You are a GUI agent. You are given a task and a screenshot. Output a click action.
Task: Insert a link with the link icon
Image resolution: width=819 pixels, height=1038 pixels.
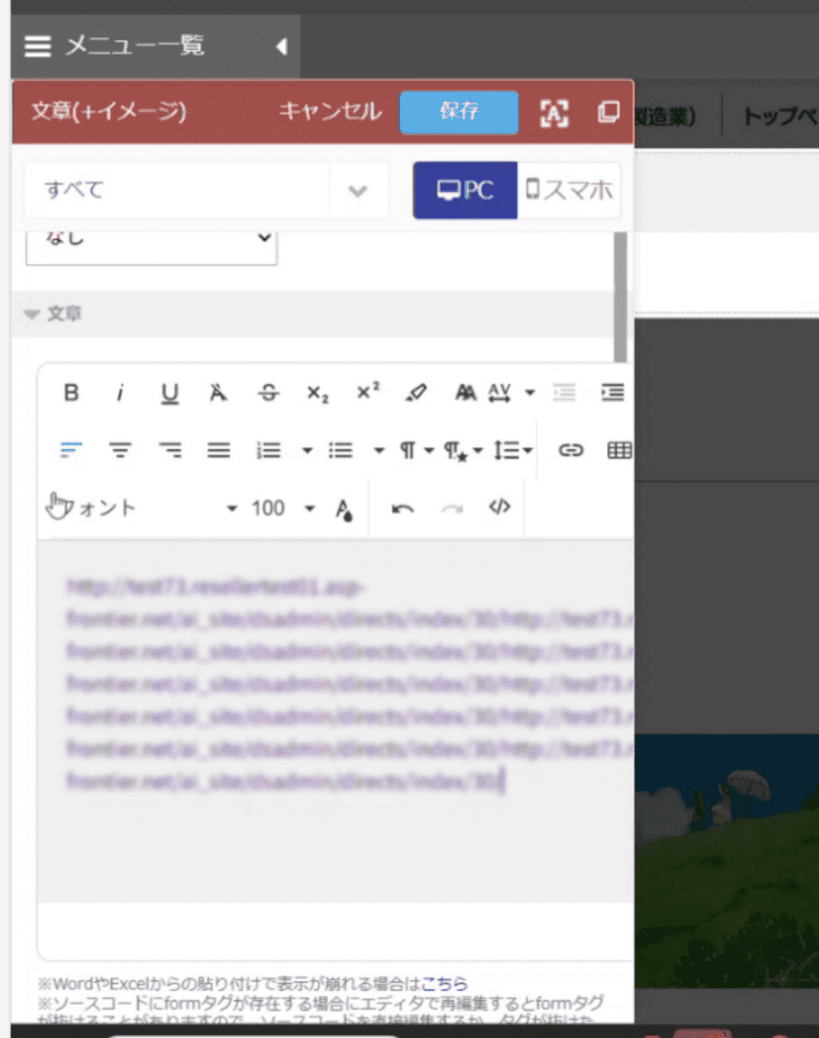[x=570, y=451]
